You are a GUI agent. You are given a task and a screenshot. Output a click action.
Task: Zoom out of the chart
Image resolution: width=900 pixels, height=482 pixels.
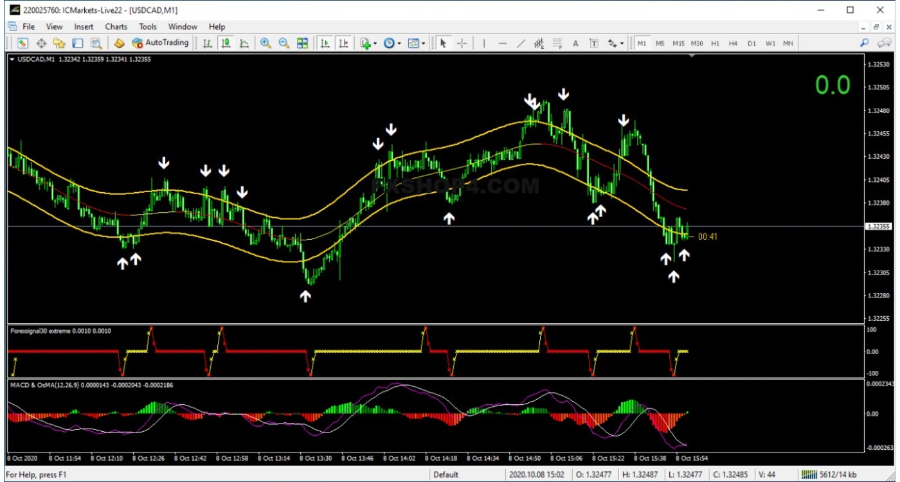coord(283,43)
